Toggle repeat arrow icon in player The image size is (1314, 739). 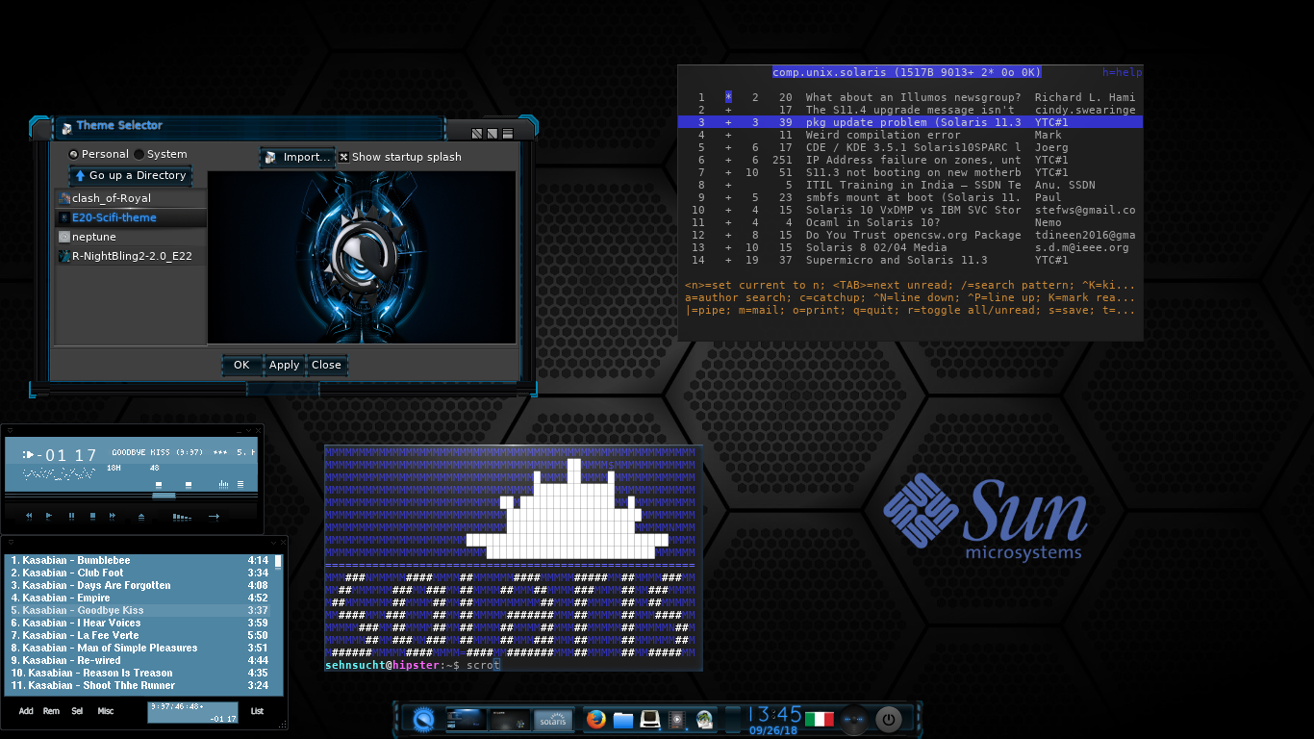click(214, 516)
